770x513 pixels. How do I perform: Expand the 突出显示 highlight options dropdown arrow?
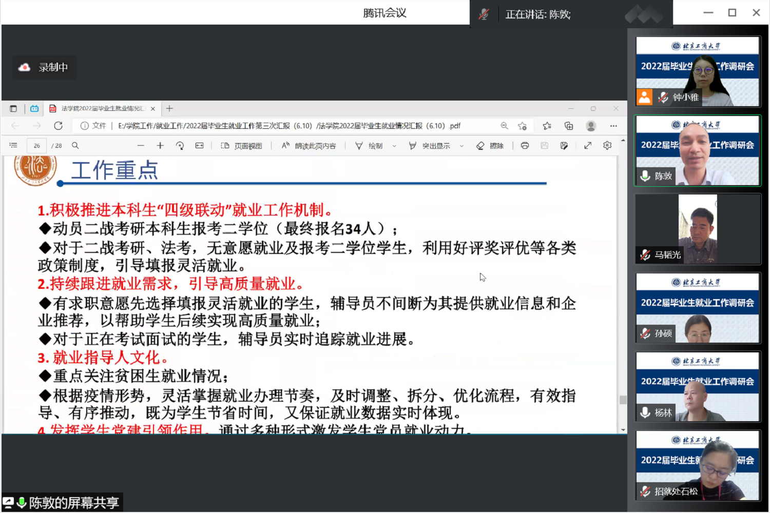pos(461,146)
